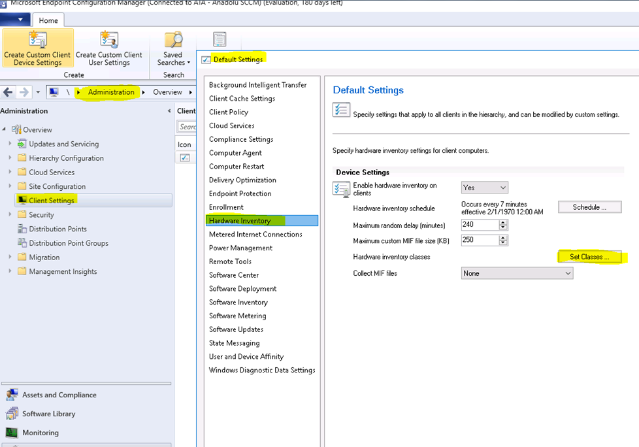Open the application menu dropdown button
This screenshot has height=447, width=639.
tap(16, 19)
